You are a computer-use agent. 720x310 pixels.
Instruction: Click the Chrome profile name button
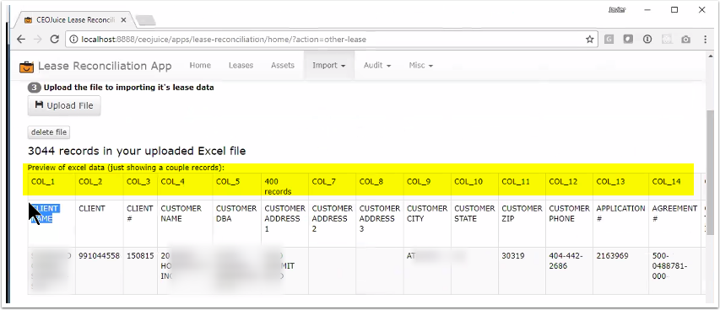click(617, 9)
